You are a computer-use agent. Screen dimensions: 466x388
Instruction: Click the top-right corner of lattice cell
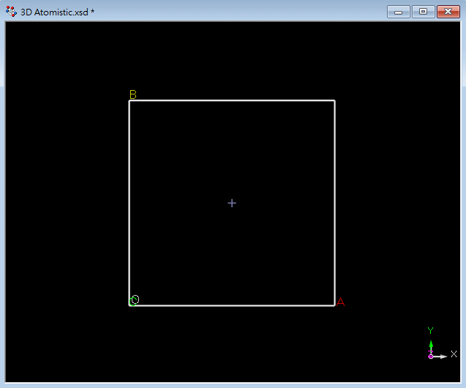coord(334,100)
